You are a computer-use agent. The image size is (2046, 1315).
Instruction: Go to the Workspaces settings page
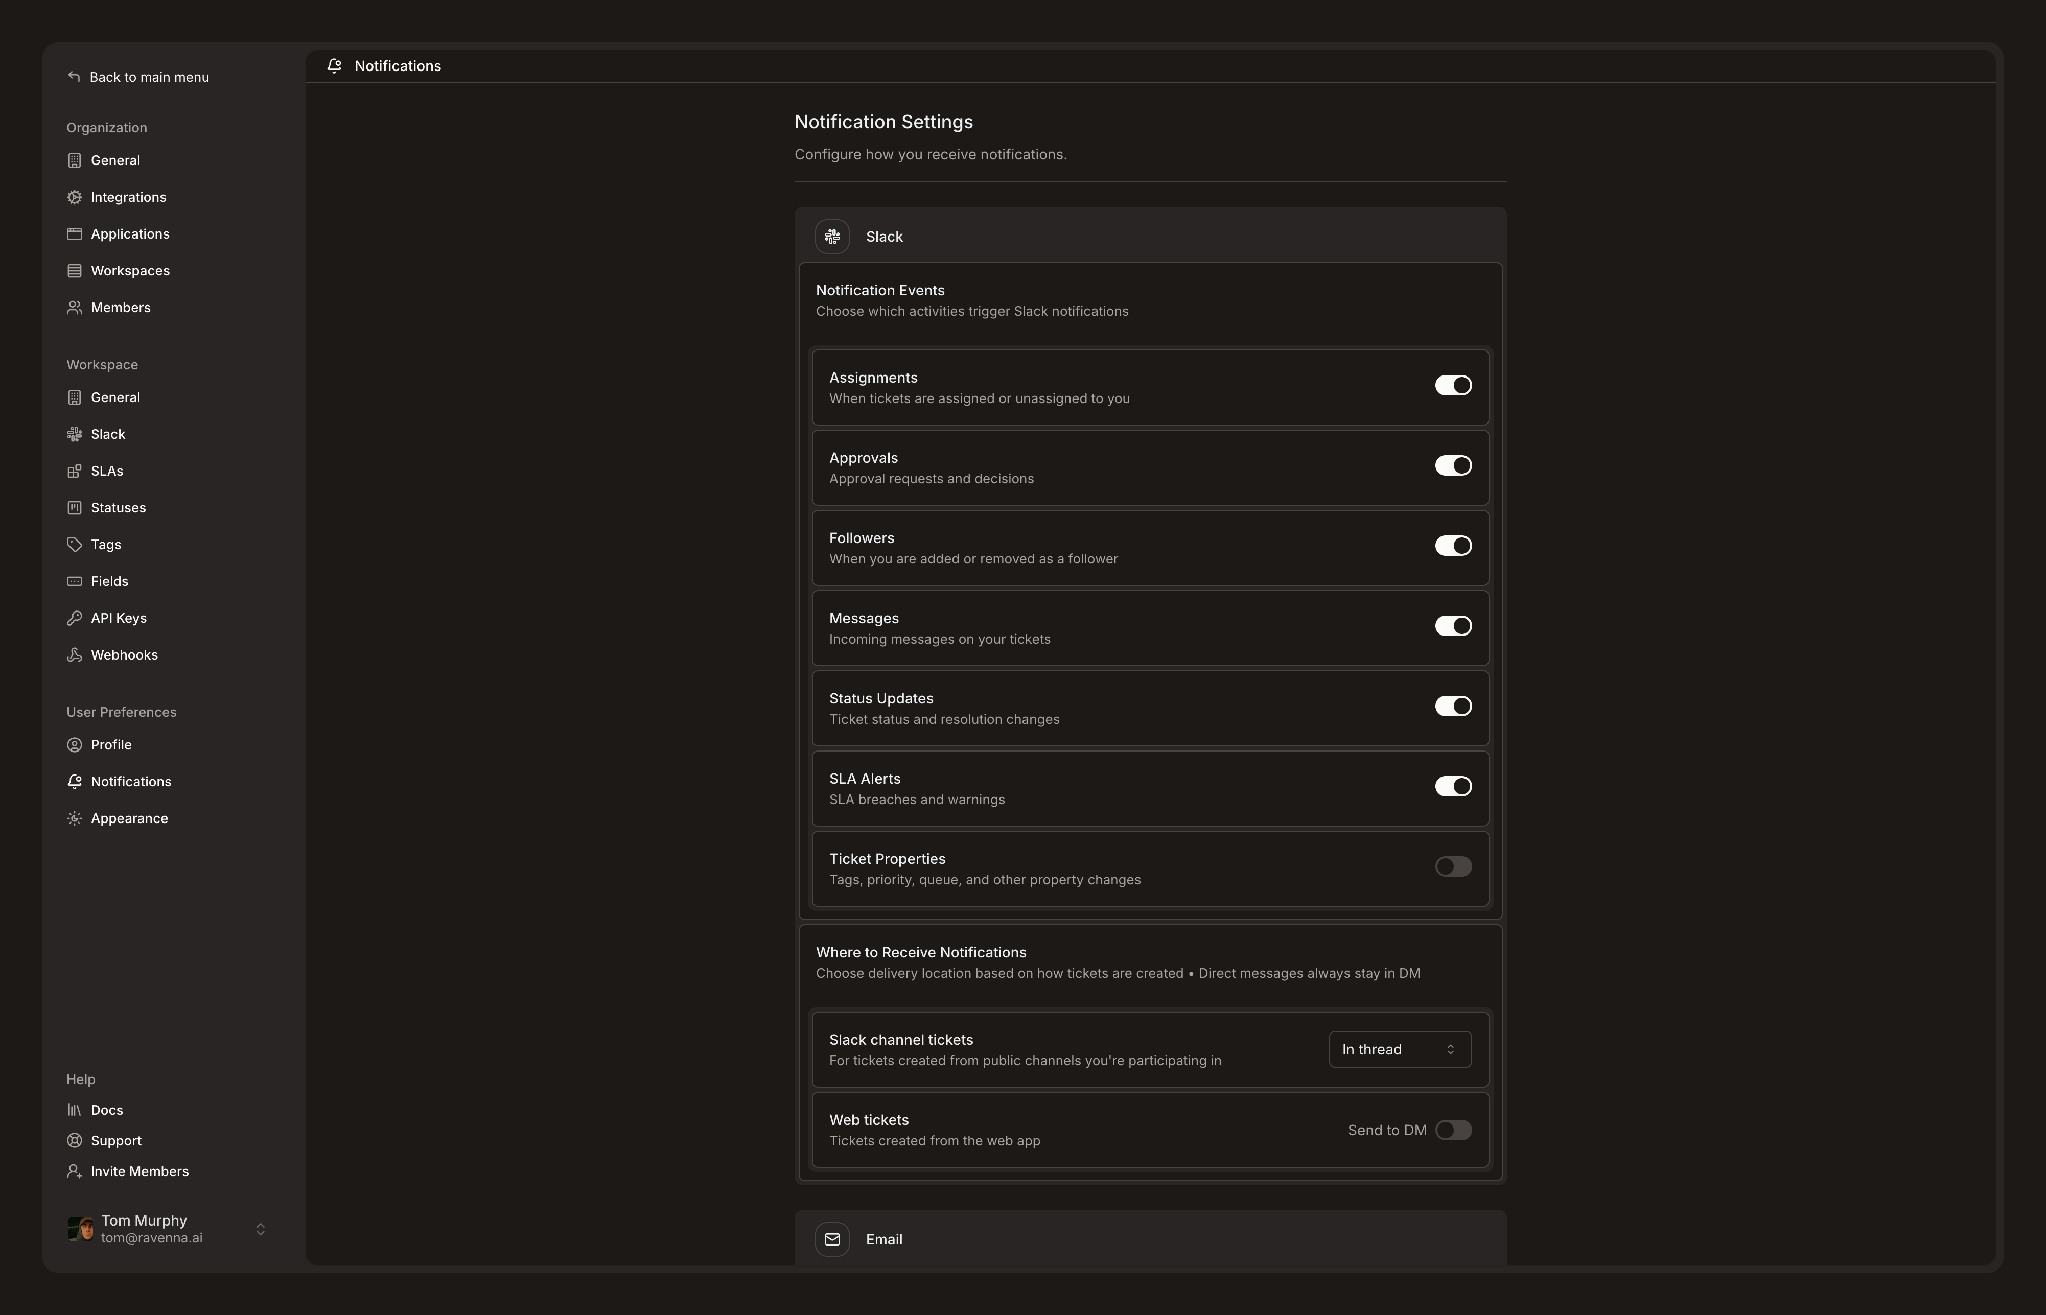[130, 271]
